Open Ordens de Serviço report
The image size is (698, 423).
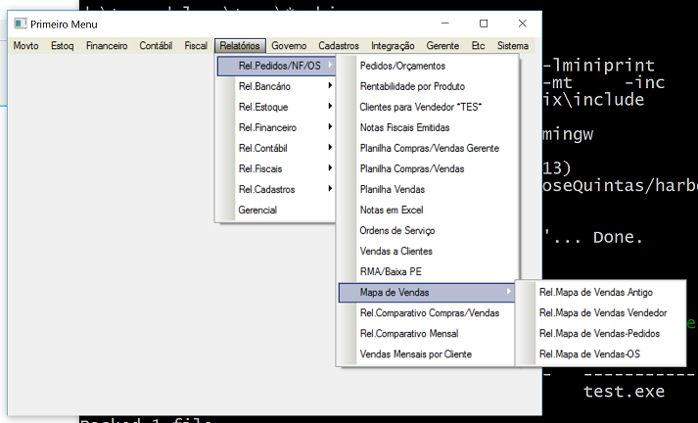click(397, 230)
